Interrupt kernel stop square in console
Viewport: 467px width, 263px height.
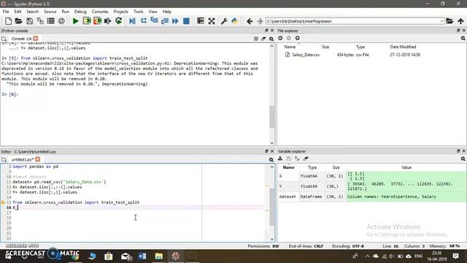click(256, 39)
